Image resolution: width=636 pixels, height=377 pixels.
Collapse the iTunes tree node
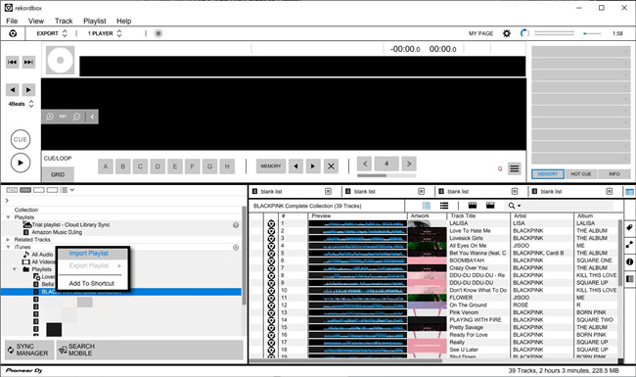(x=8, y=247)
